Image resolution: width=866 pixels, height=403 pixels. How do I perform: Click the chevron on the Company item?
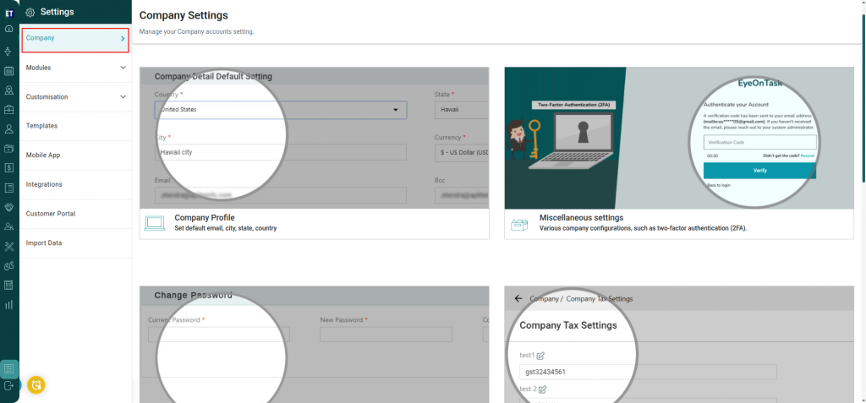click(x=123, y=39)
